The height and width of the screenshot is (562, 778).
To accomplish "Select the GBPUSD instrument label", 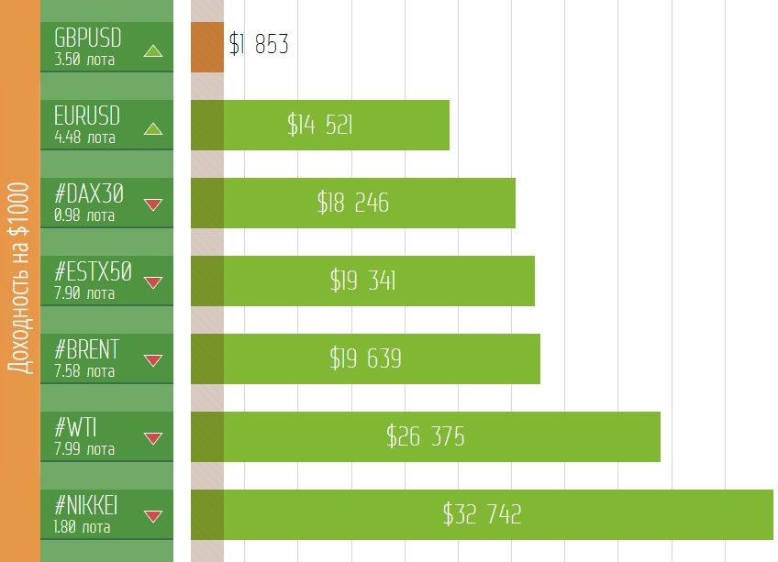I will pyautogui.click(x=88, y=38).
